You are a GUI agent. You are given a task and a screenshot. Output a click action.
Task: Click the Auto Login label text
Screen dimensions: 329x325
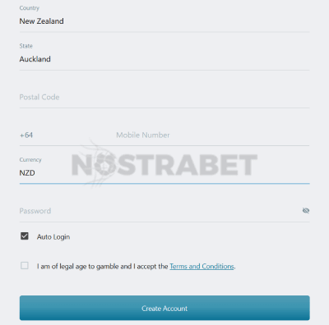coord(53,237)
